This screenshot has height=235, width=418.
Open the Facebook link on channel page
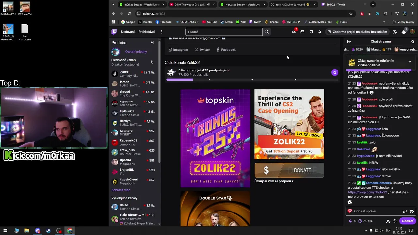[226, 50]
